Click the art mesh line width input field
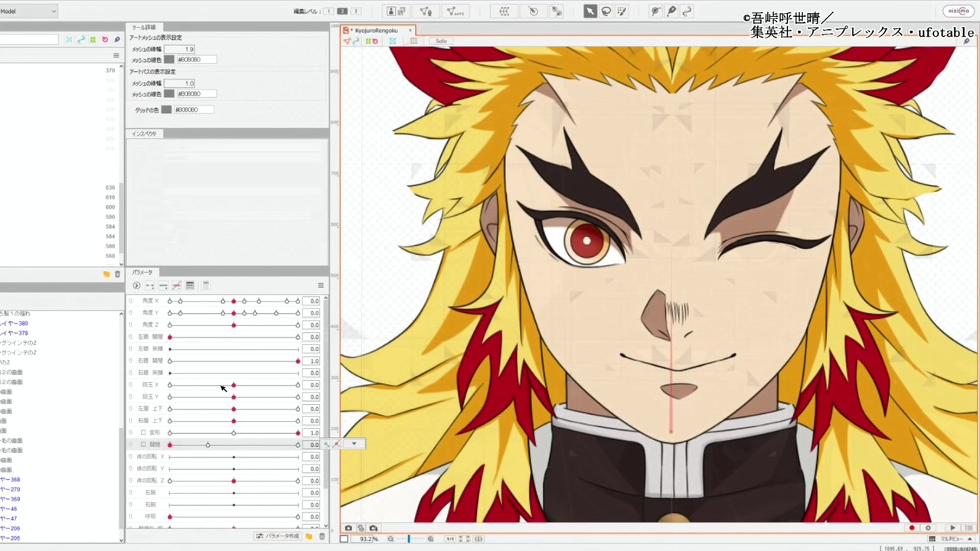The image size is (980, 551). [180, 49]
